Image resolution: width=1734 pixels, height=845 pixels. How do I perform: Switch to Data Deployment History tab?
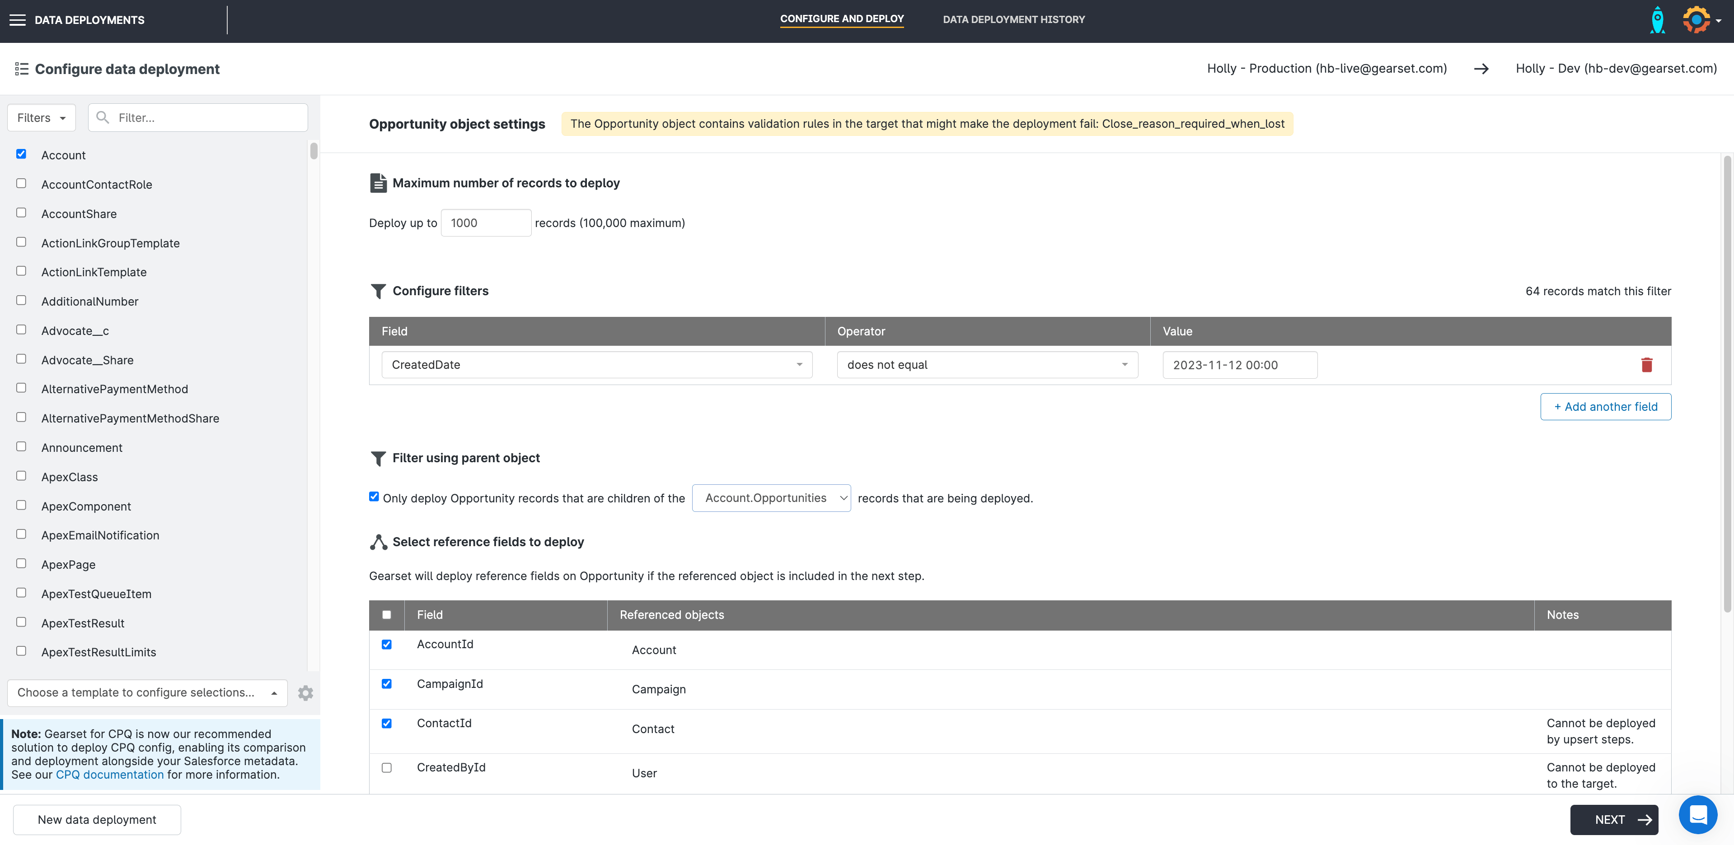tap(1013, 19)
